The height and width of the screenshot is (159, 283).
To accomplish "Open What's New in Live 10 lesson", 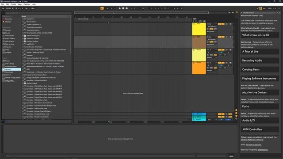I will pos(260,35).
